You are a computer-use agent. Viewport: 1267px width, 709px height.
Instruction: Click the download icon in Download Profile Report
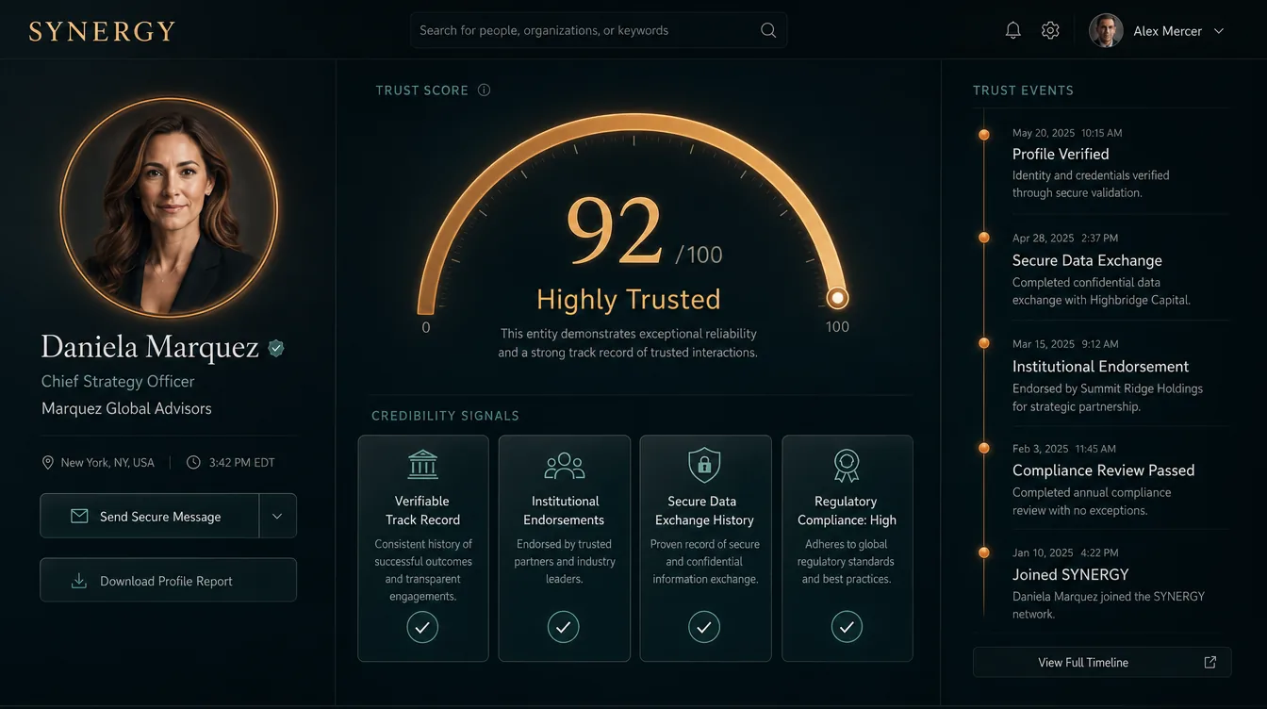pyautogui.click(x=79, y=581)
